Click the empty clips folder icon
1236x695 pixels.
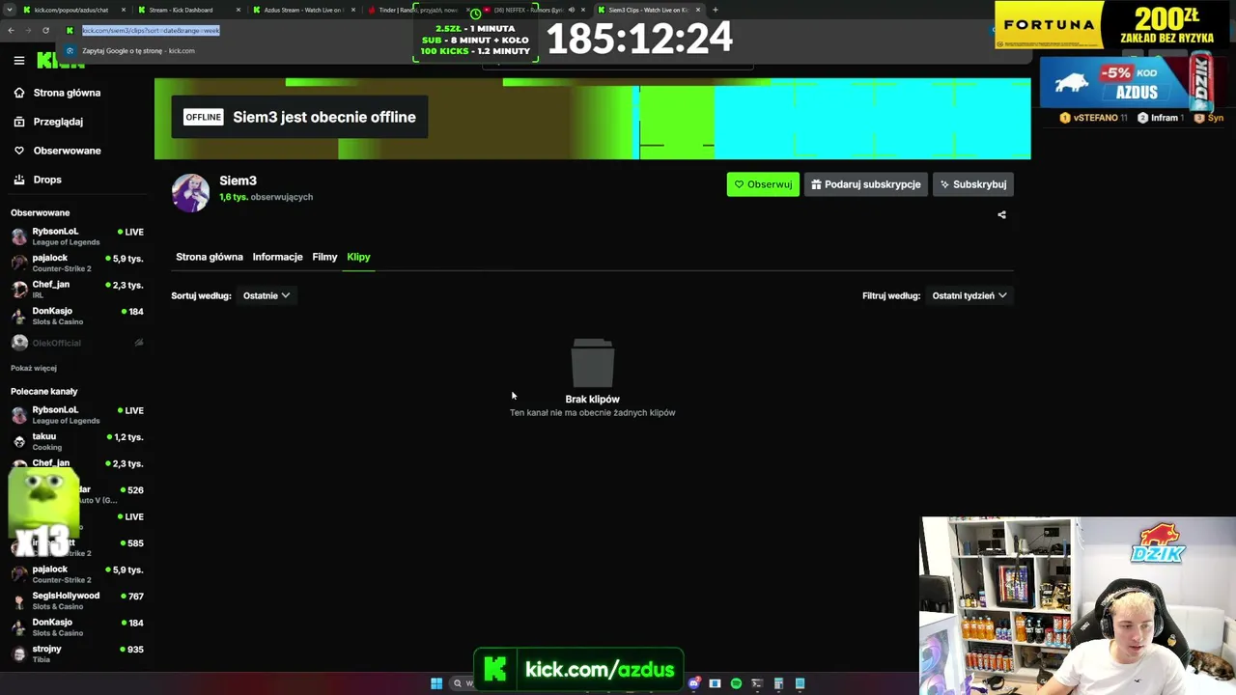593,362
